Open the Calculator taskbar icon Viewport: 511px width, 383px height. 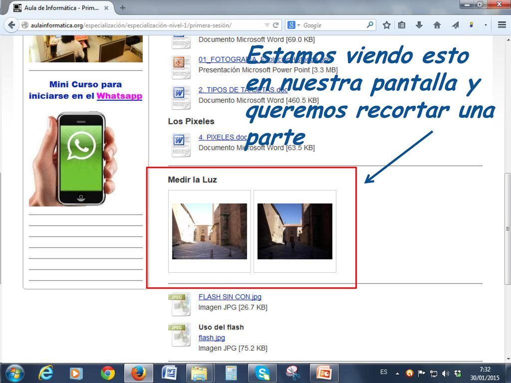point(231,373)
